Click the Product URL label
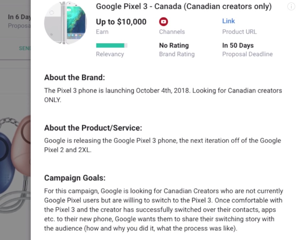297x240 pixels. click(x=239, y=32)
